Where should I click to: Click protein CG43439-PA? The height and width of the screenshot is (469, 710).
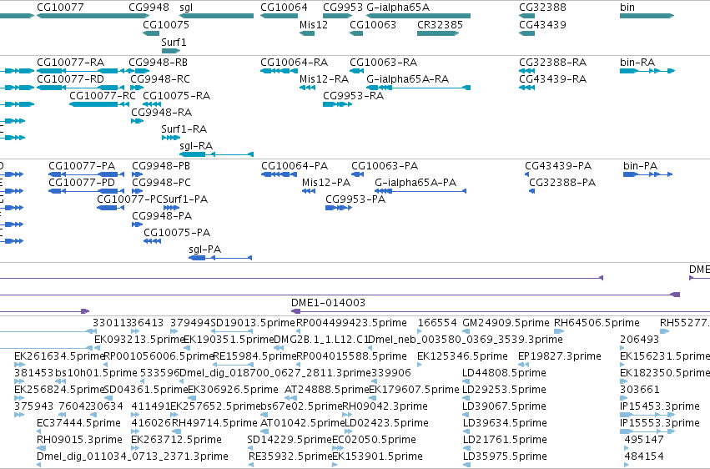coord(527,174)
